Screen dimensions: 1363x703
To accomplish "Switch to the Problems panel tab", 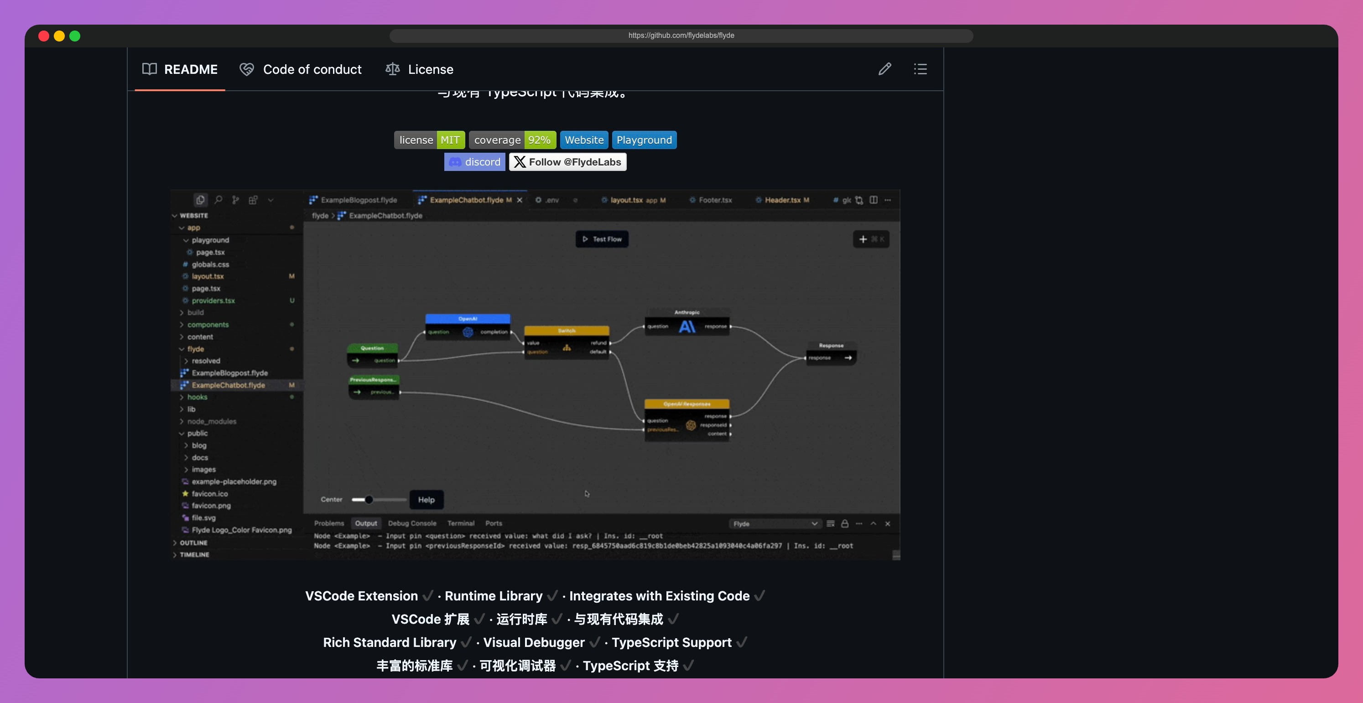I will (x=329, y=523).
